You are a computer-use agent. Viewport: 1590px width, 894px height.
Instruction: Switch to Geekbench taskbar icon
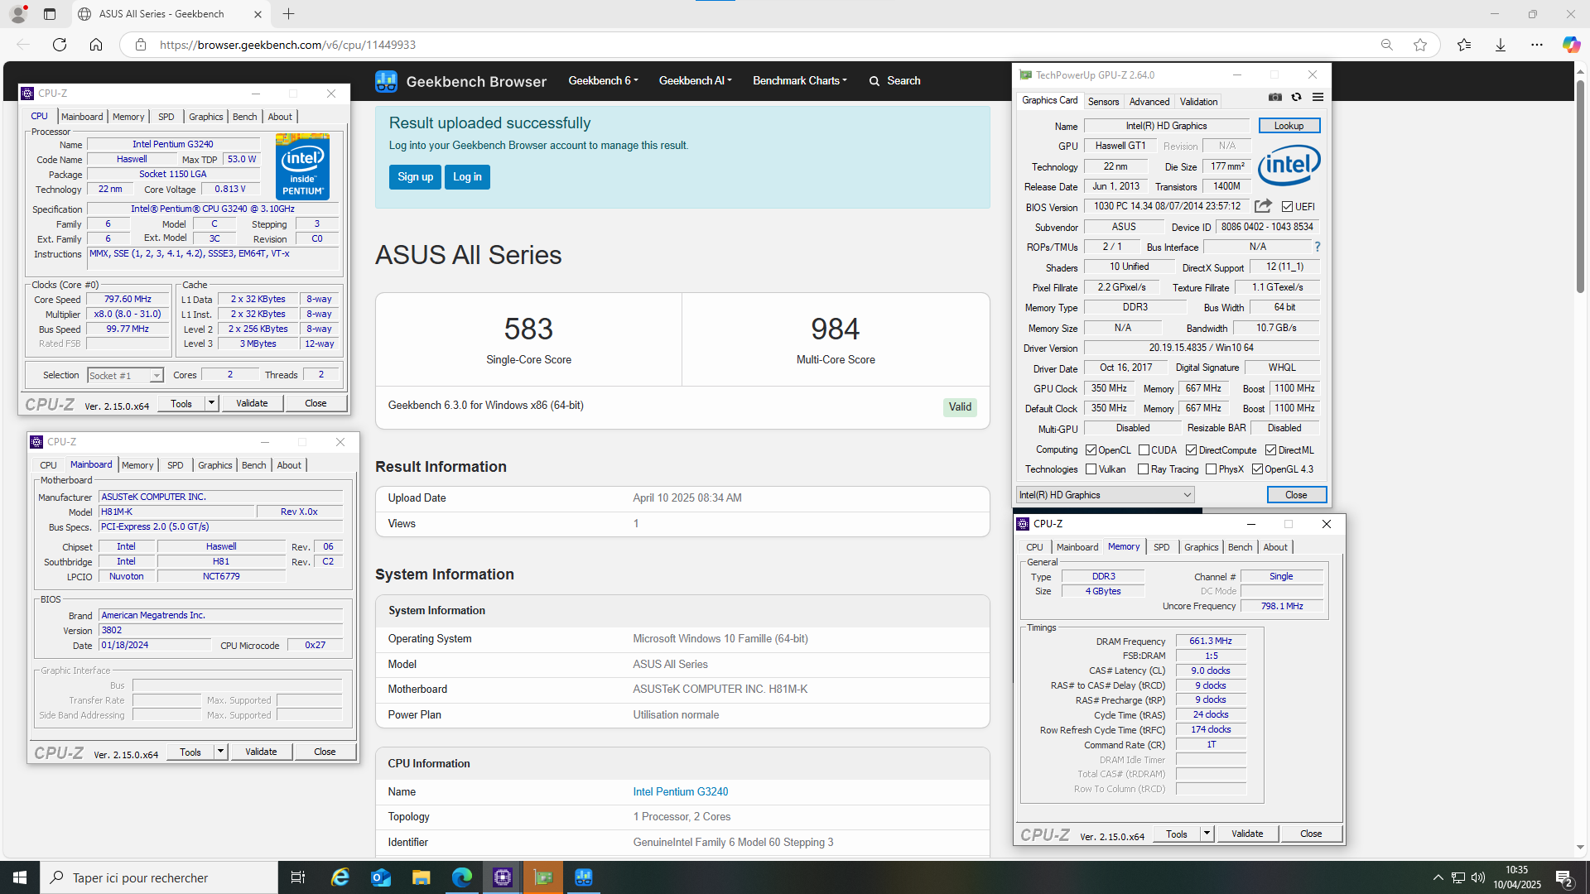pyautogui.click(x=584, y=877)
